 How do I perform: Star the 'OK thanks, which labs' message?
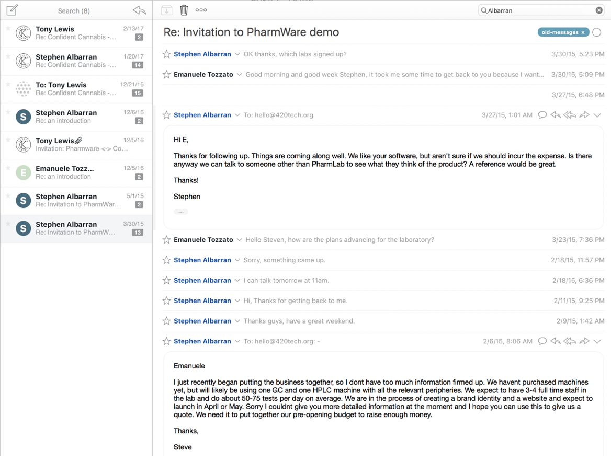[166, 54]
